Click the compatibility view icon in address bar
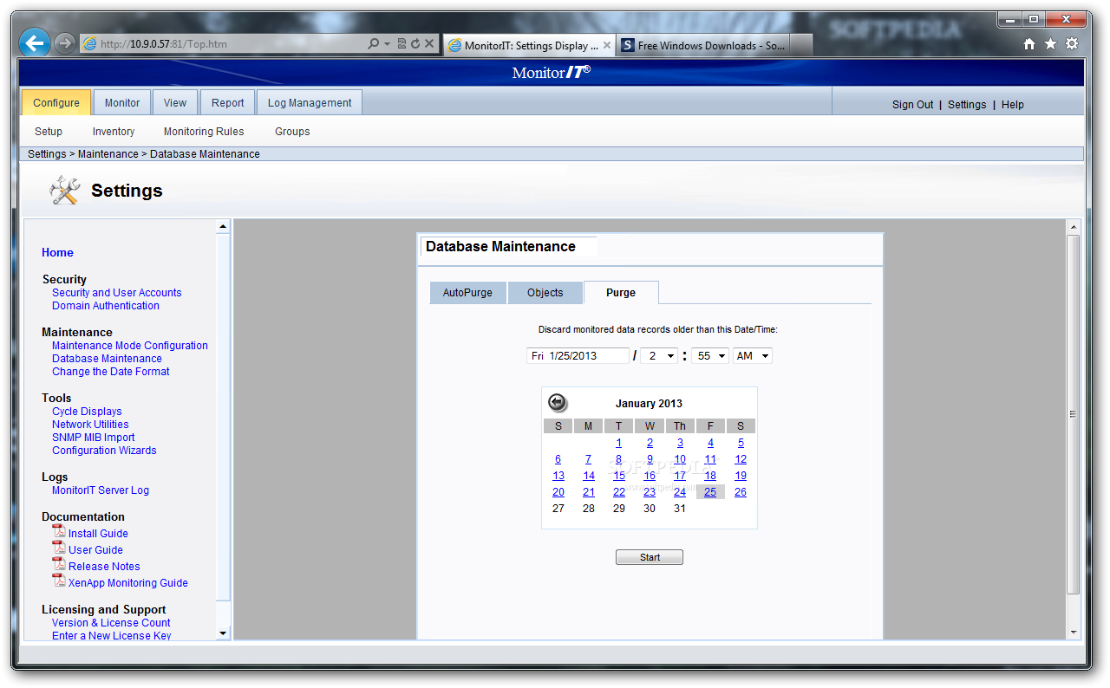 coord(402,43)
